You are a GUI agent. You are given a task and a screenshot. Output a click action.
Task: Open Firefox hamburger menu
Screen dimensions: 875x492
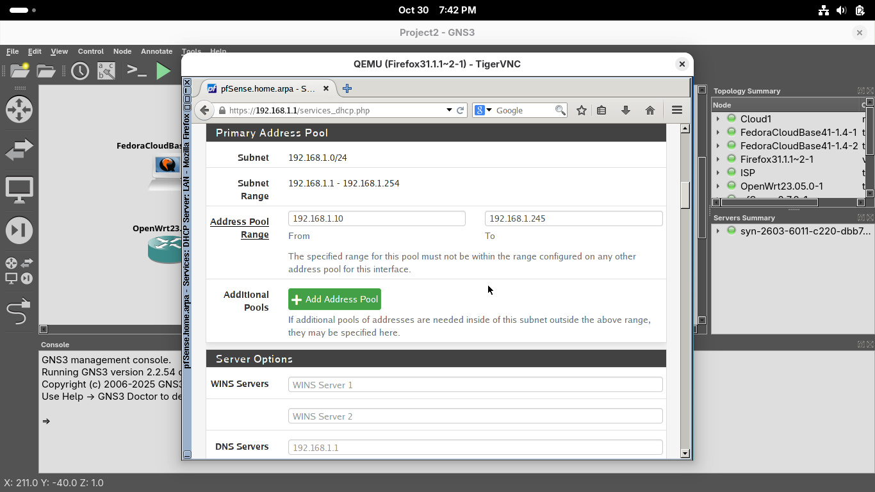[676, 110]
